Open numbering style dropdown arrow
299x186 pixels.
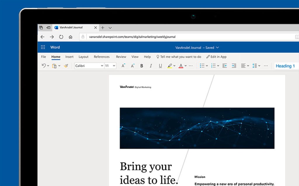click(x=218, y=66)
